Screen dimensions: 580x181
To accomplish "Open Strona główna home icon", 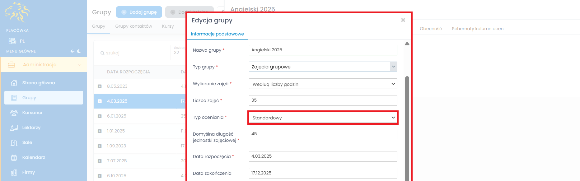I will [14, 83].
